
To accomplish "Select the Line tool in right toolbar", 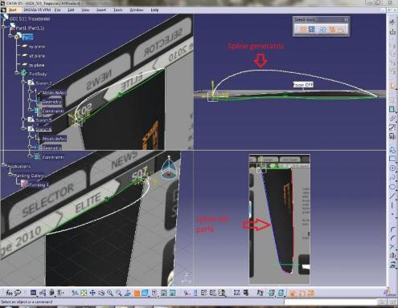I will point(392,196).
